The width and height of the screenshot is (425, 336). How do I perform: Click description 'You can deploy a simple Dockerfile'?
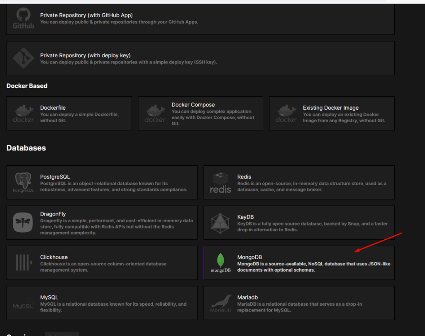coord(79,118)
